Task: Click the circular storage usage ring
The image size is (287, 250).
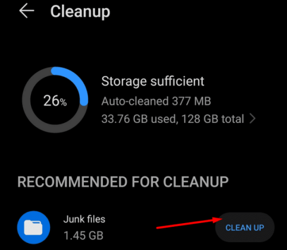Action: point(55,100)
